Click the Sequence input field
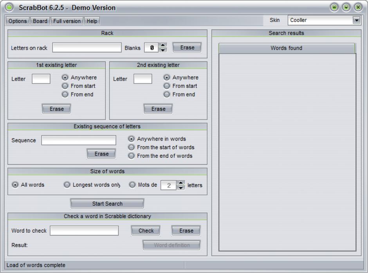The width and height of the screenshot is (368, 273). click(x=79, y=140)
